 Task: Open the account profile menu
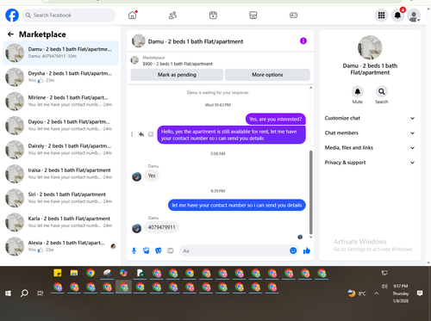click(x=414, y=15)
